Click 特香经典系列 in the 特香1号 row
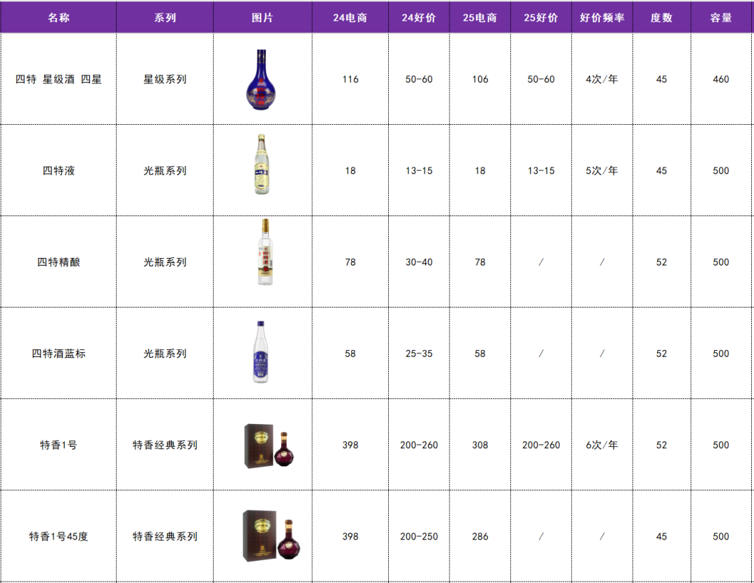 tap(165, 445)
